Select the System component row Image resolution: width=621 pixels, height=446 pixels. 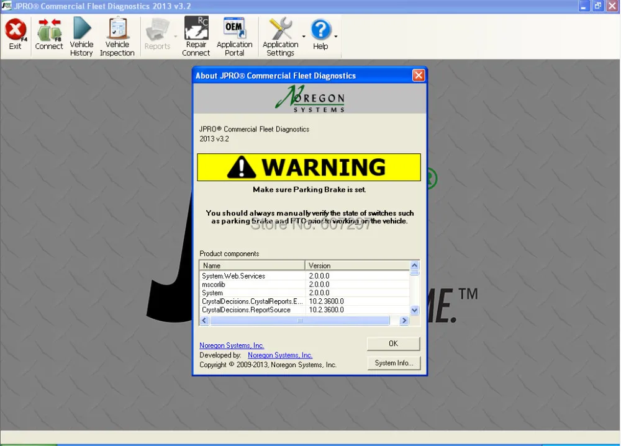[x=304, y=293]
